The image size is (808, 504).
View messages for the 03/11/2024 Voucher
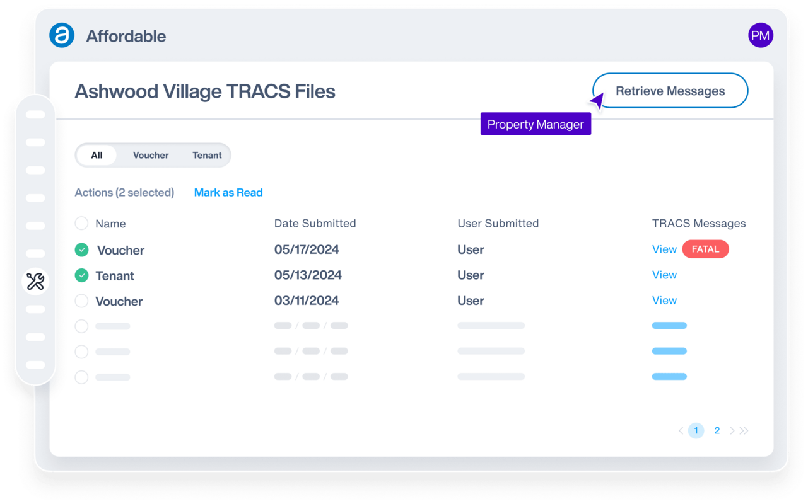(664, 301)
